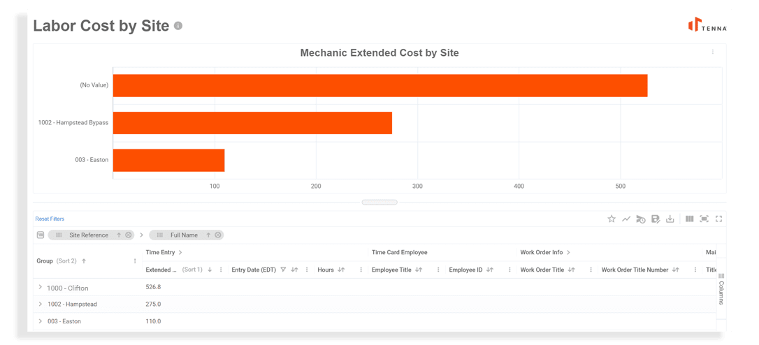Toggle sort on Entry Date (EDT) column
Screen dimensions: 759x345
tap(294, 270)
